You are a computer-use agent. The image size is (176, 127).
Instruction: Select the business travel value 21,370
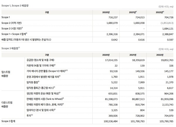170,82
